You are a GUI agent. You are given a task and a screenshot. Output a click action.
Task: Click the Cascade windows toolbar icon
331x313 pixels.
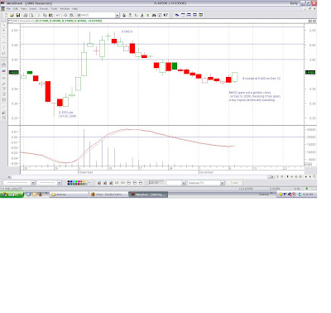(x=177, y=15)
